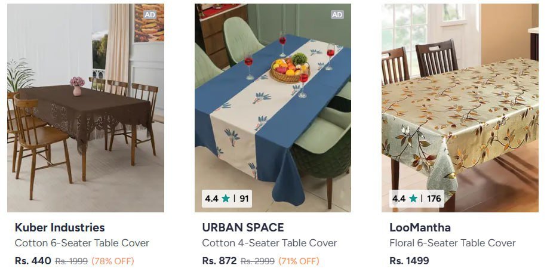This screenshot has height=275, width=547.
Task: Click Rs. 872 discounted price
Action: (x=220, y=261)
